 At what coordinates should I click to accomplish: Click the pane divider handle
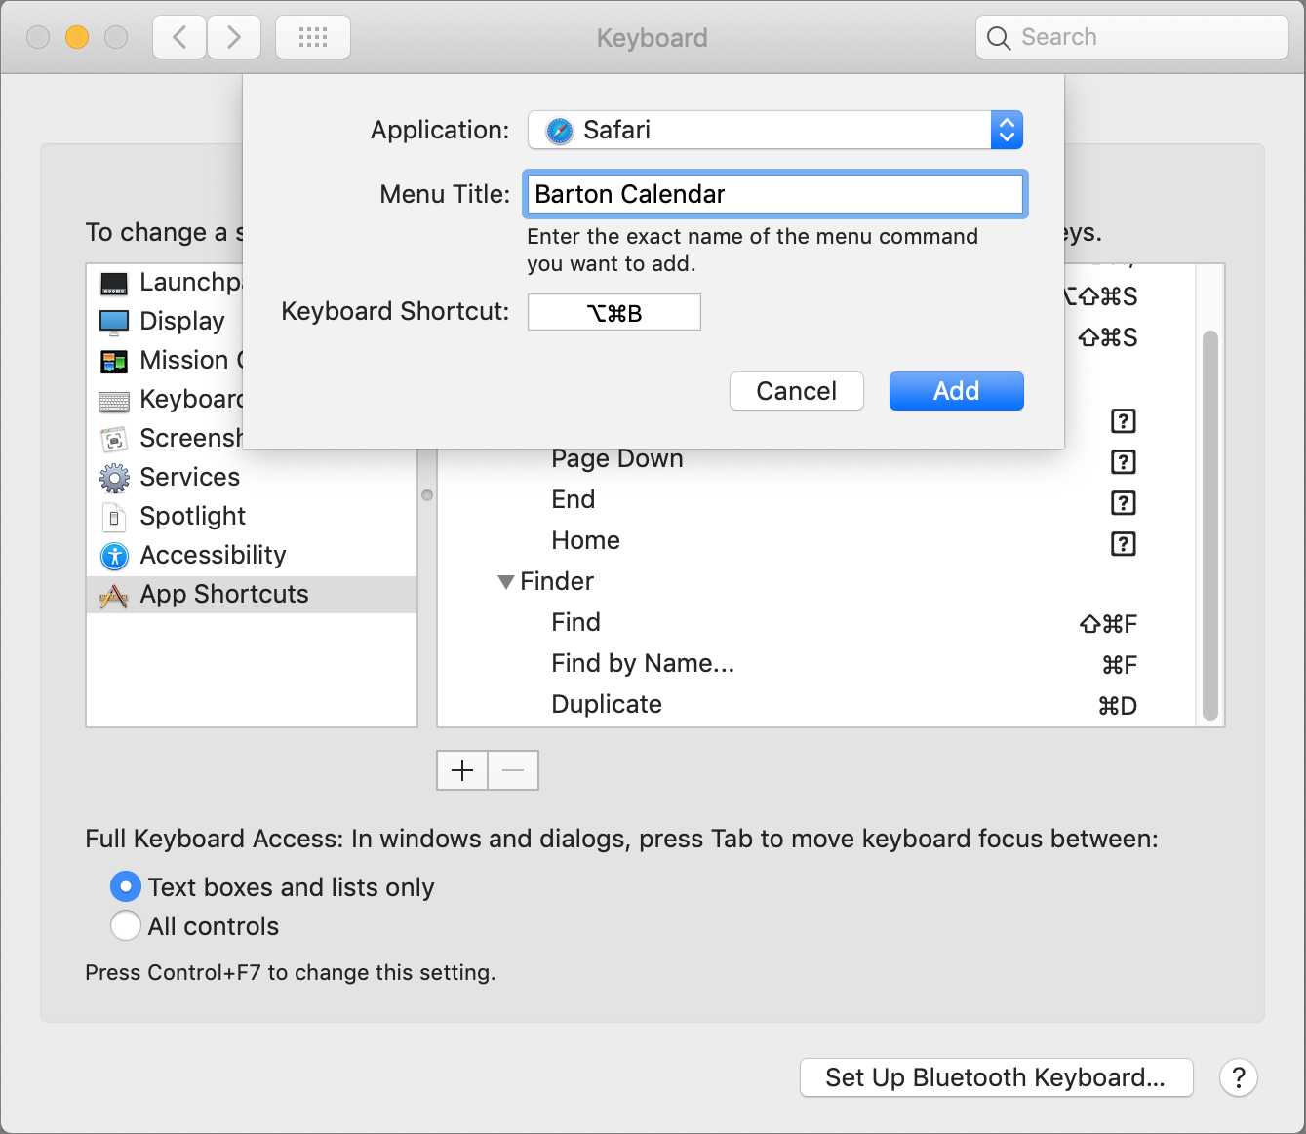tap(427, 495)
